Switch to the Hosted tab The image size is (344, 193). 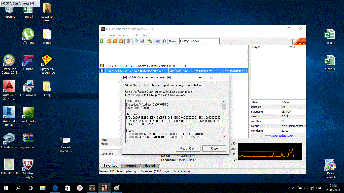pos(150,166)
